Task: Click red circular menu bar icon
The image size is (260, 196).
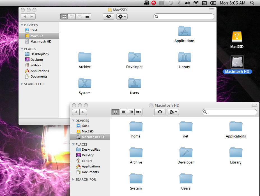Action: [x=154, y=3]
